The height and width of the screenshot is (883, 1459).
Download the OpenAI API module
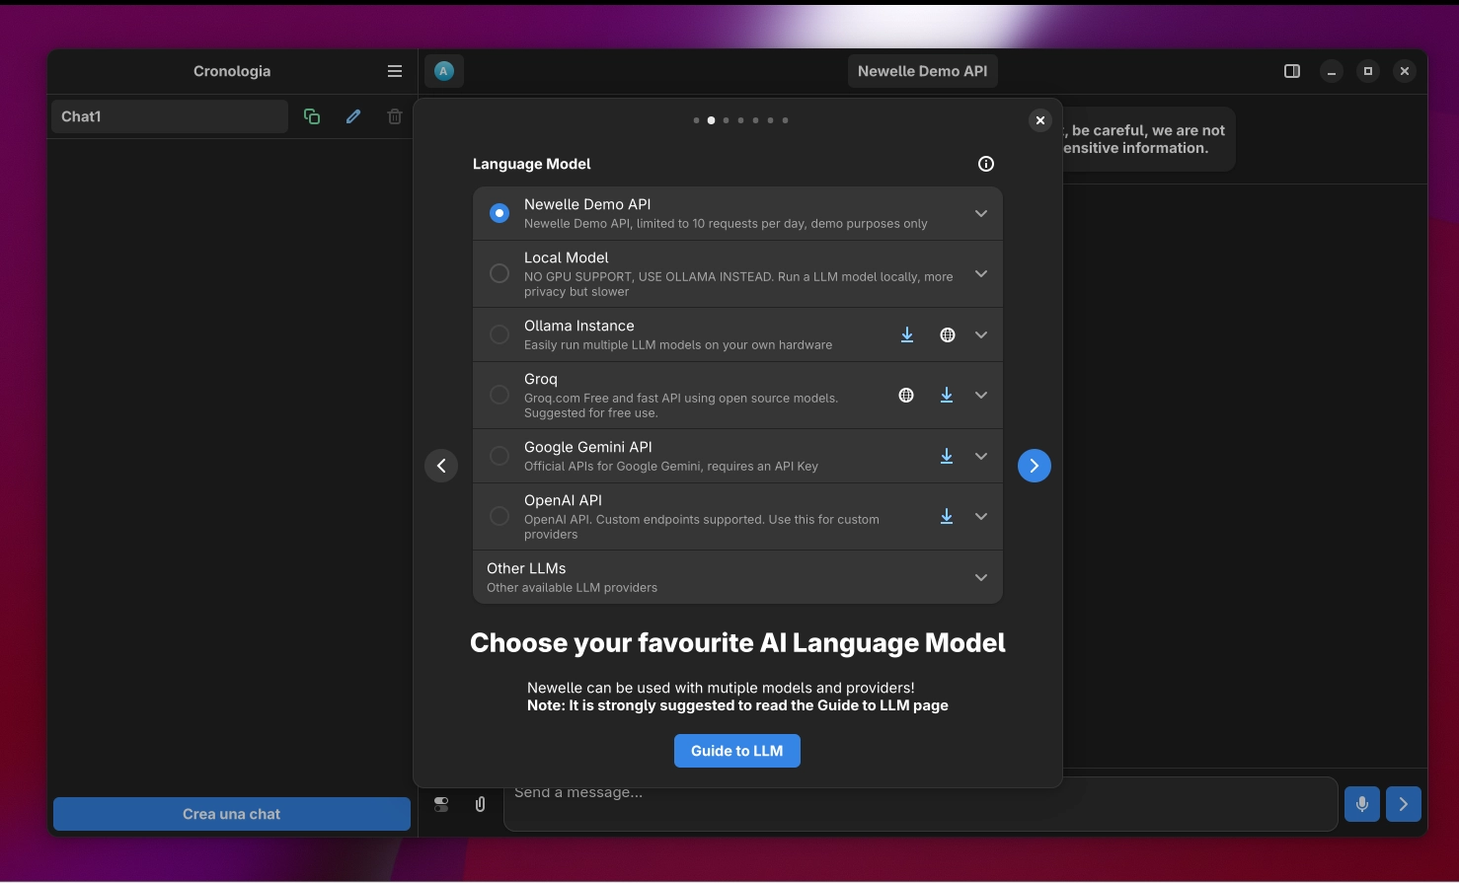coord(947,517)
